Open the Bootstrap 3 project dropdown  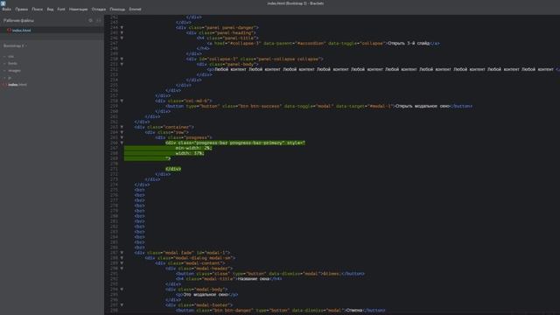pos(15,45)
